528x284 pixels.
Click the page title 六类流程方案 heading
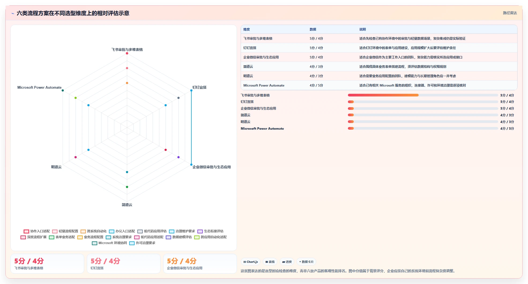[x=73, y=13]
